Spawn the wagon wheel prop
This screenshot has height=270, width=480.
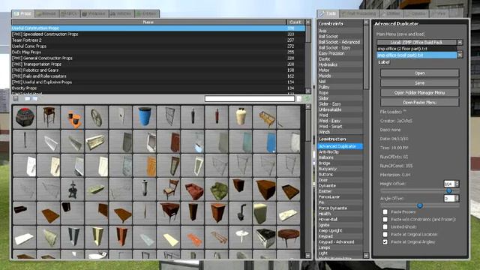[97, 117]
